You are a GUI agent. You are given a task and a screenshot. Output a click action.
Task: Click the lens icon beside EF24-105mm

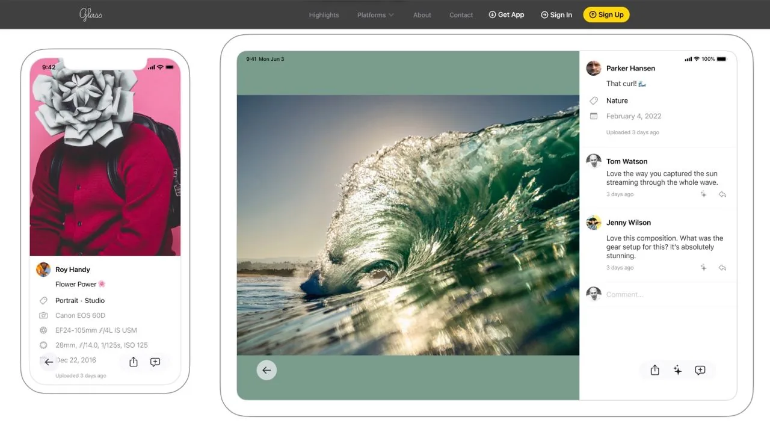(x=43, y=330)
